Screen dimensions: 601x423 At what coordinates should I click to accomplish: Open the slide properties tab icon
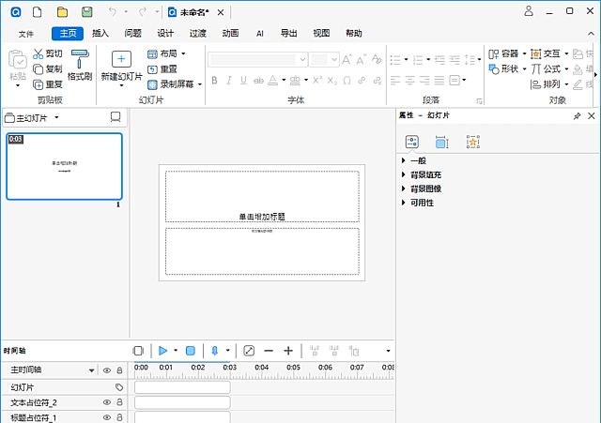coord(412,142)
